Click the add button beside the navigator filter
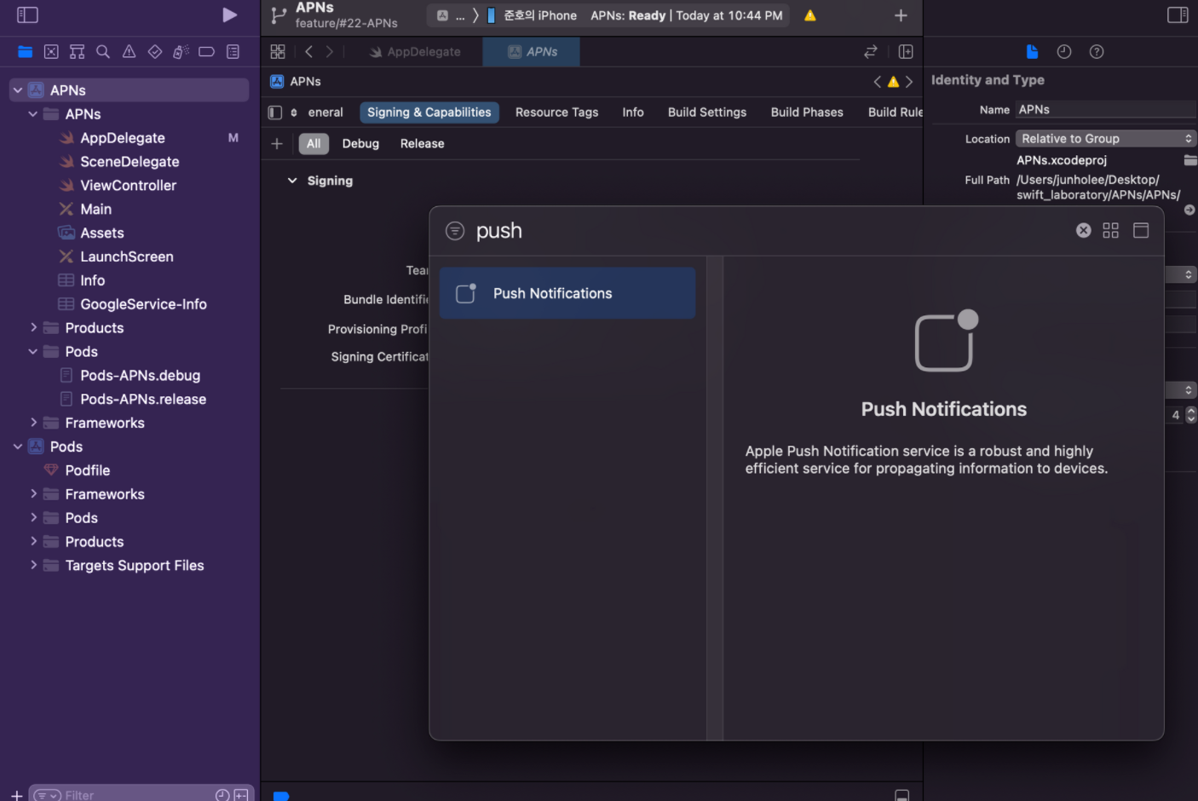The height and width of the screenshot is (801, 1198). (x=16, y=795)
